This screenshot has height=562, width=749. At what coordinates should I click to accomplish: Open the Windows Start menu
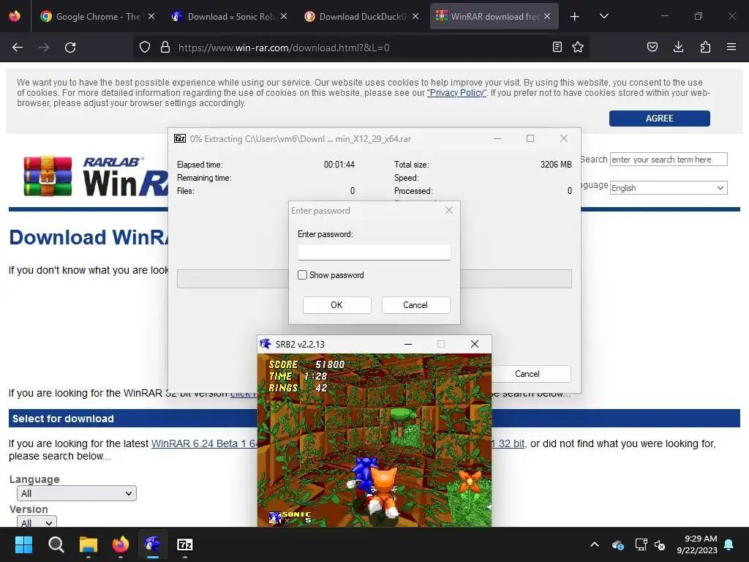click(23, 544)
